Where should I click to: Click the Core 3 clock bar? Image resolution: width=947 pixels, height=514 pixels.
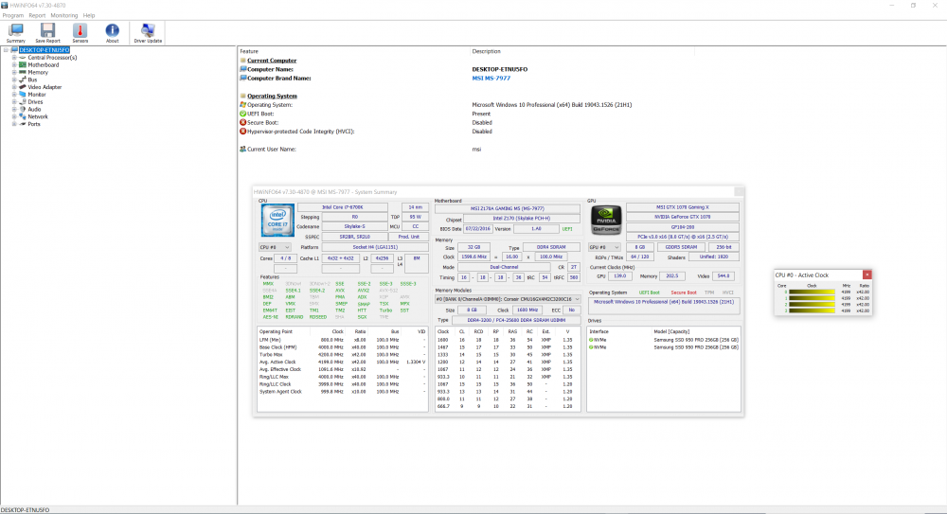point(812,310)
